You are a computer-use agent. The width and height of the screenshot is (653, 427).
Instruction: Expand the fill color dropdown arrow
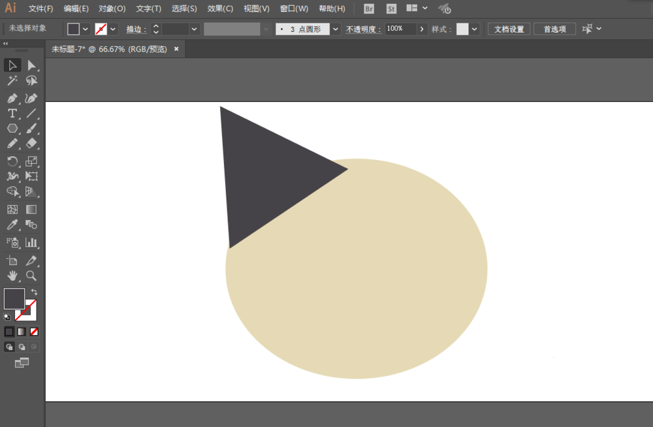click(86, 29)
